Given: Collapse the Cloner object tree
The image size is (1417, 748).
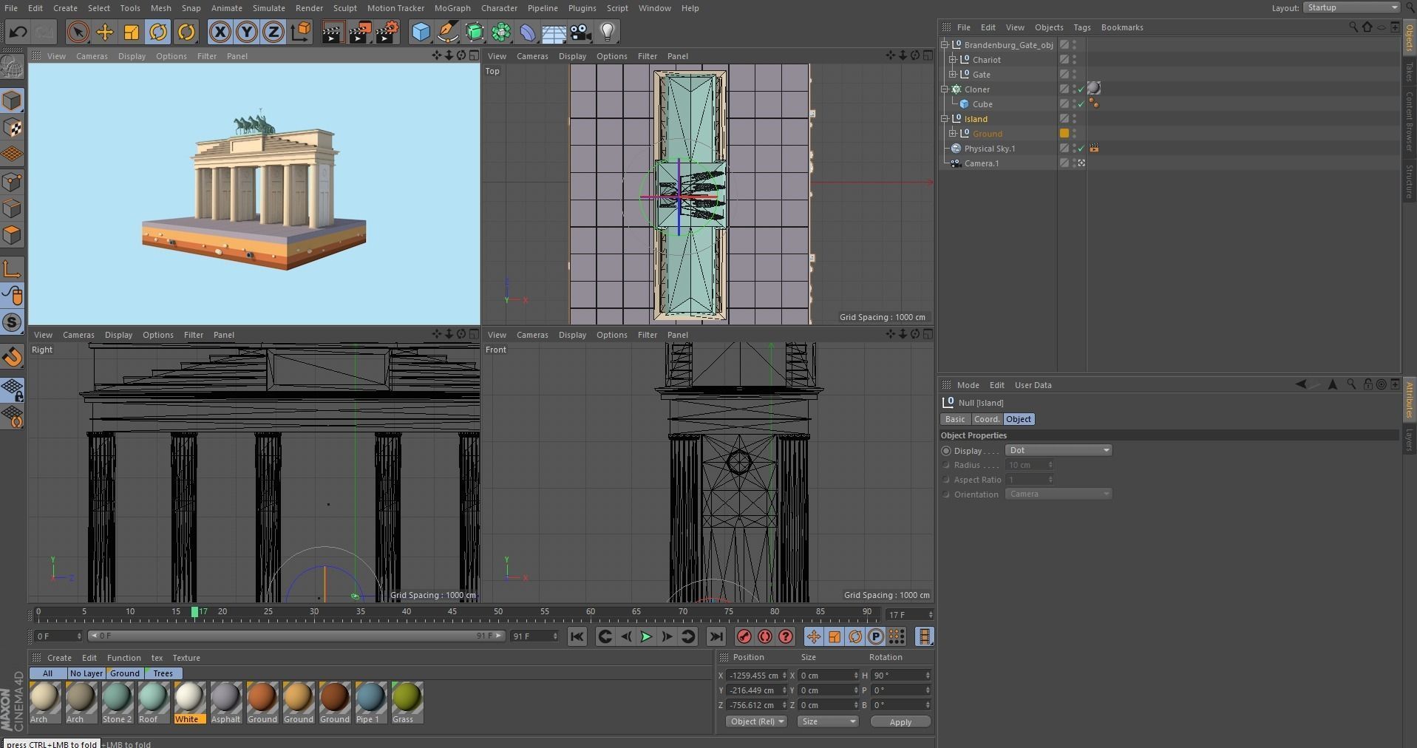Looking at the screenshot, I should [x=945, y=89].
